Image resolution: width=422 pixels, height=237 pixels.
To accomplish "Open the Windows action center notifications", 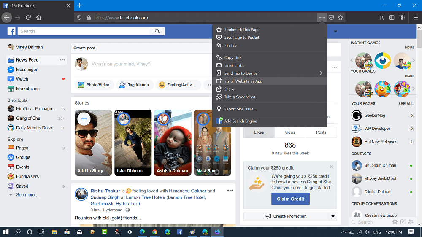I will click(x=411, y=232).
